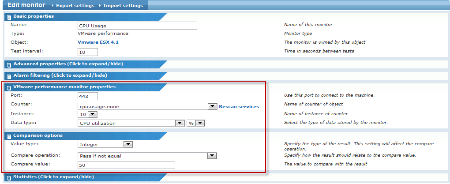Open the Compare operation dropdown
This screenshot has height=184, width=450.
(x=212, y=156)
